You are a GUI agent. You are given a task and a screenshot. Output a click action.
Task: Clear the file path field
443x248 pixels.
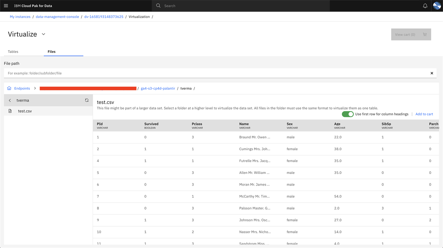[x=432, y=73]
